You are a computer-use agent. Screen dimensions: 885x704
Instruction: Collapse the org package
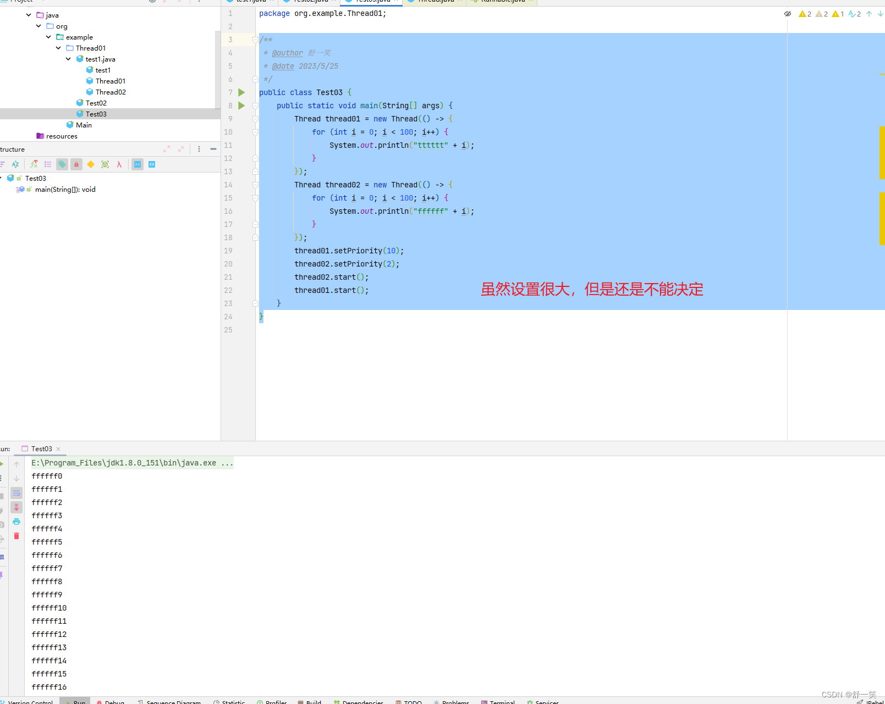pyautogui.click(x=39, y=26)
